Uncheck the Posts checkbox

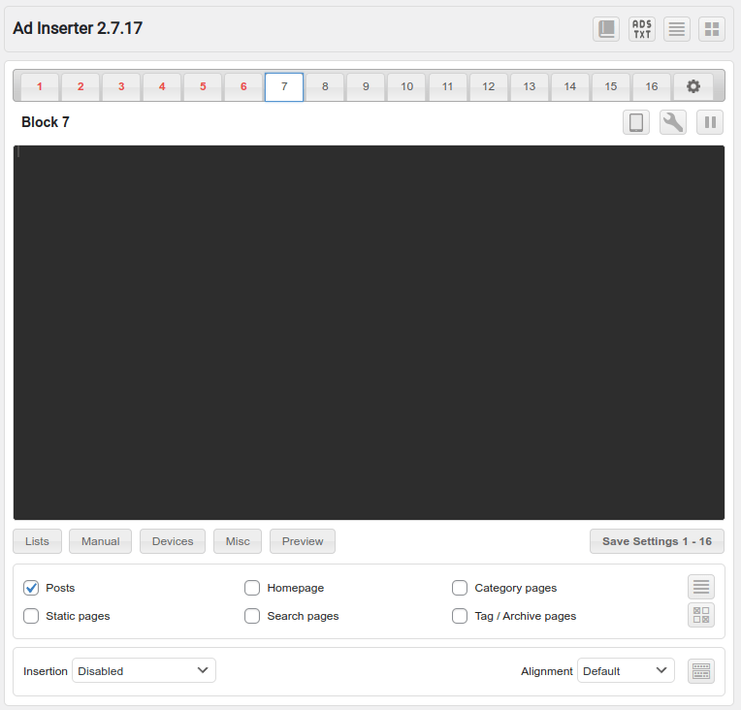pyautogui.click(x=31, y=588)
